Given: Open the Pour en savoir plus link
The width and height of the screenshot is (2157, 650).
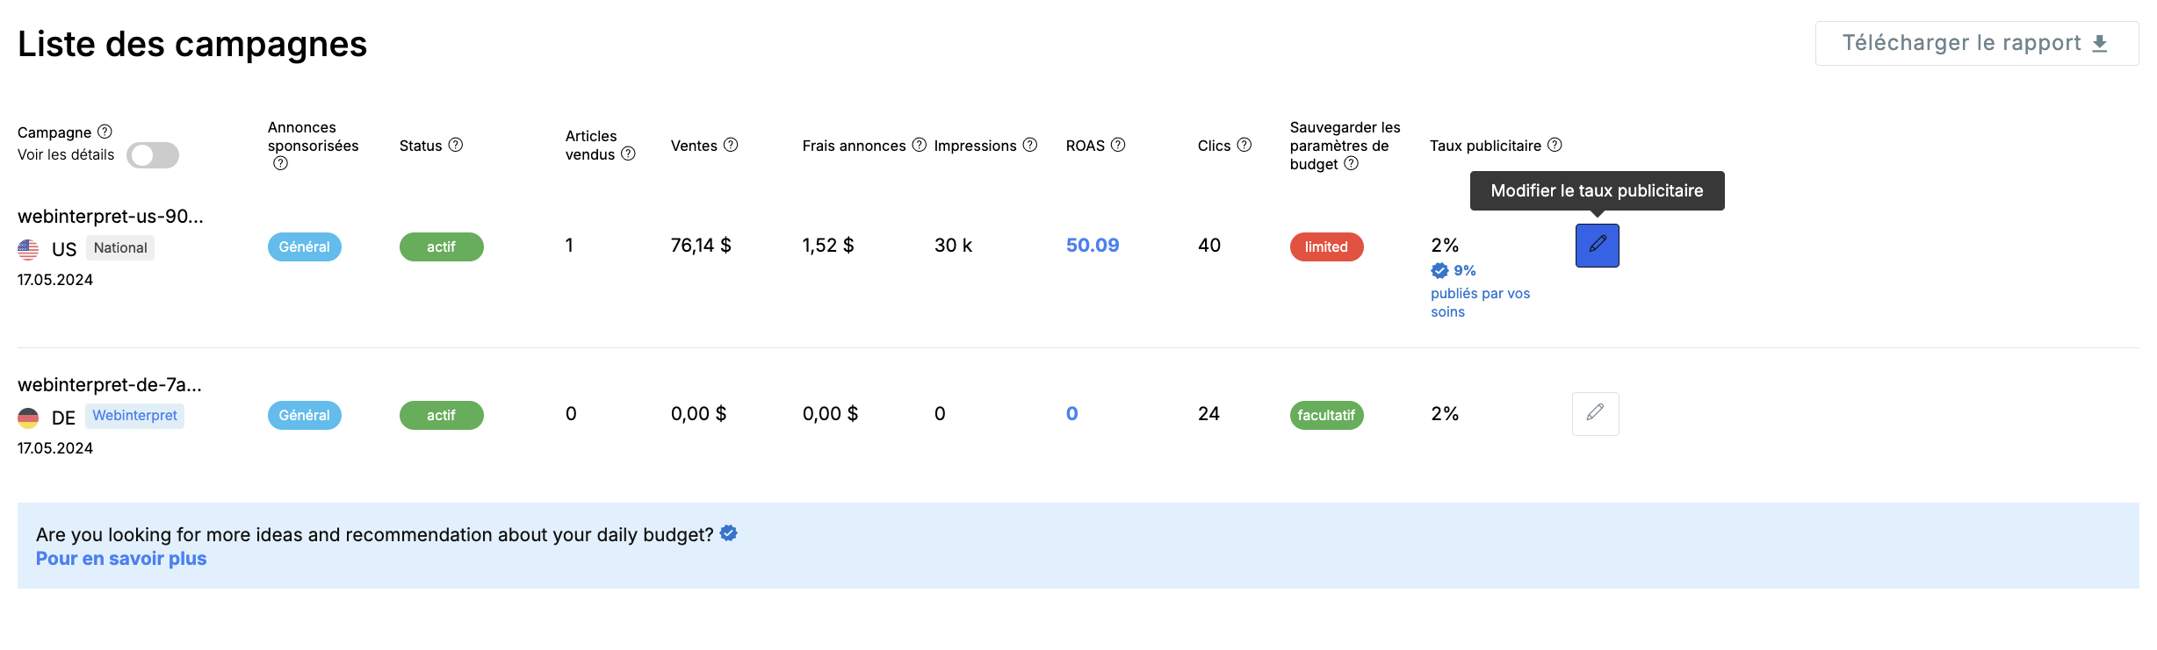Looking at the screenshot, I should coord(121,559).
